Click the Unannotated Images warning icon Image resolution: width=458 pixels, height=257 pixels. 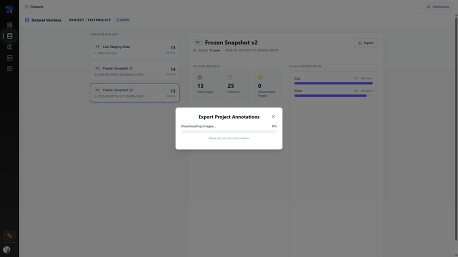[260, 77]
